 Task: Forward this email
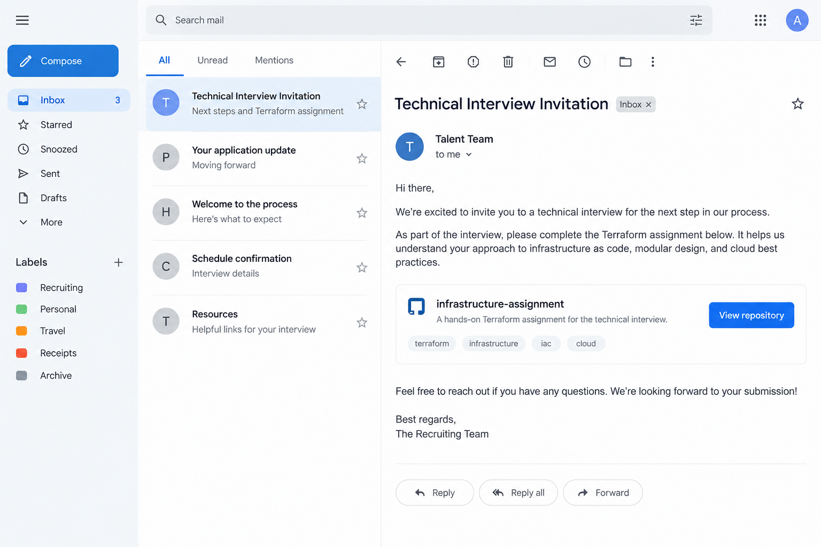[603, 493]
